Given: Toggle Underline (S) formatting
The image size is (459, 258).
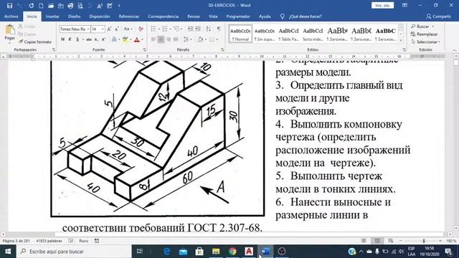Looking at the screenshot, I should (x=77, y=39).
